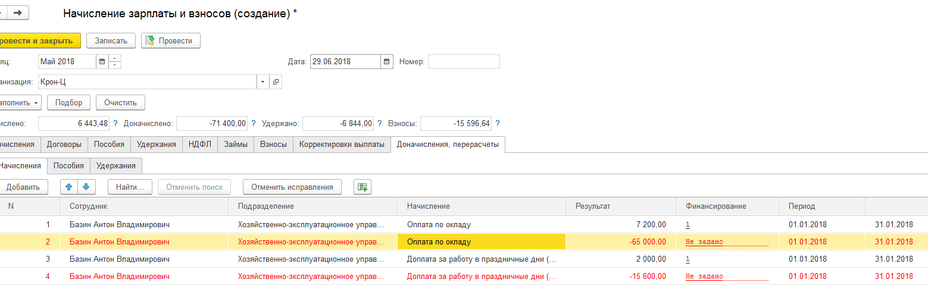Click the Взносы value -15 596,64
The image size is (928, 298).
456,124
